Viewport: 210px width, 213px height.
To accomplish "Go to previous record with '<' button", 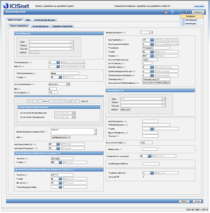I will [35, 101].
